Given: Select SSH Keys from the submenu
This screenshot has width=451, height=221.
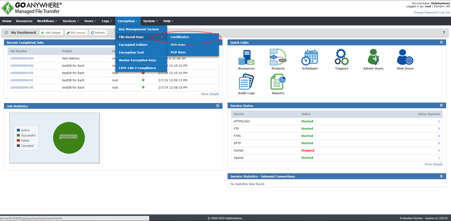Looking at the screenshot, I should tap(193, 45).
